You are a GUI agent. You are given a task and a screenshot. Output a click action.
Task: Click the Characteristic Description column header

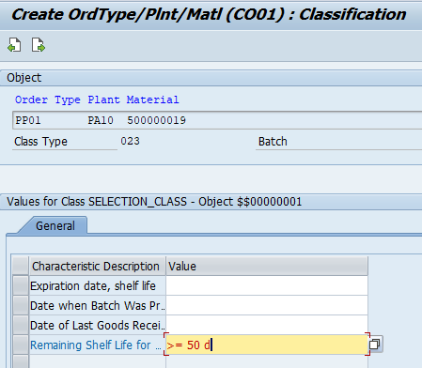tap(98, 266)
